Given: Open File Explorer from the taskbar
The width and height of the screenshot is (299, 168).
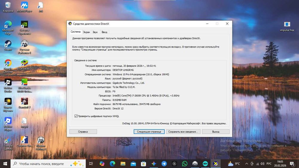Looking at the screenshot, I should pos(123,164).
